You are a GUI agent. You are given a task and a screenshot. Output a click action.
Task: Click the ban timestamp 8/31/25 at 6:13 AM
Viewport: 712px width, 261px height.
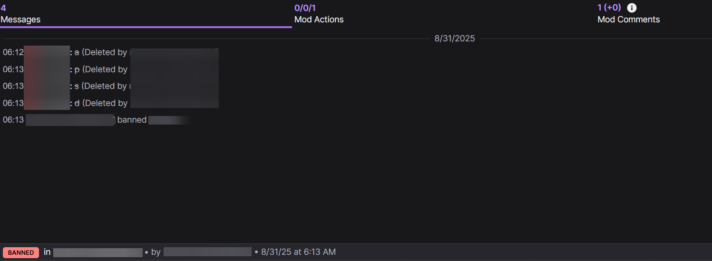point(298,252)
